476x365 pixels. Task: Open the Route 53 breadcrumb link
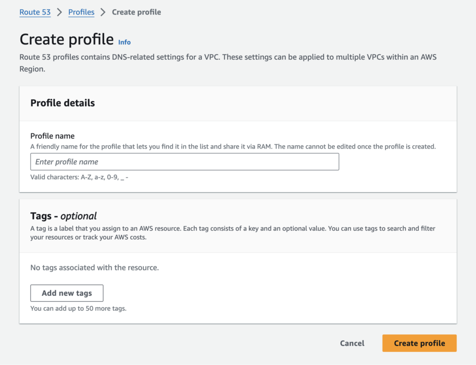click(x=35, y=12)
